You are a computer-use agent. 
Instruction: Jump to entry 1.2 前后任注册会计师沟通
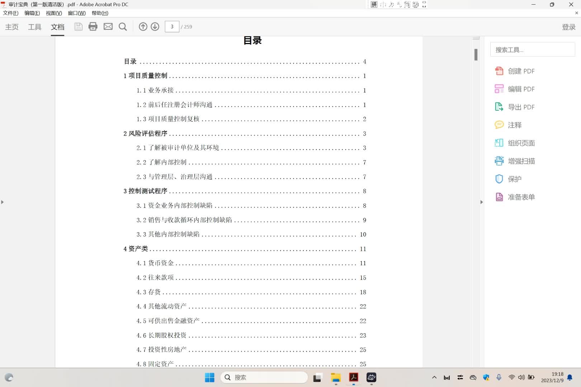(x=251, y=105)
